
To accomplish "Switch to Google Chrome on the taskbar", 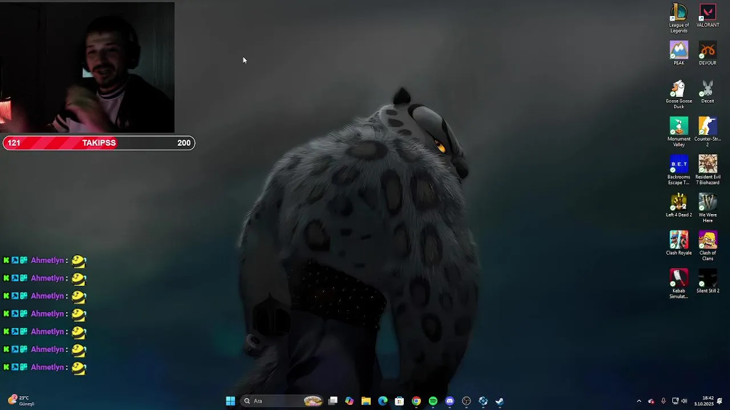I will (x=416, y=401).
